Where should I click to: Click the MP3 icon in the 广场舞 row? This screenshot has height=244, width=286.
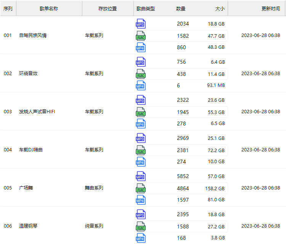point(141,176)
